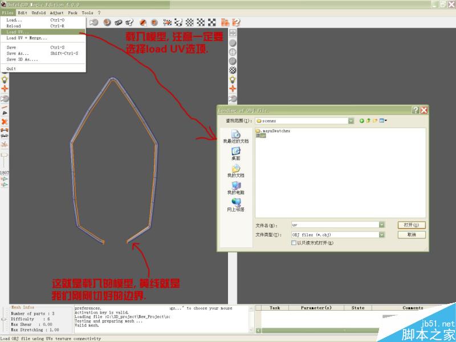Open the Adjust menu

coord(56,13)
